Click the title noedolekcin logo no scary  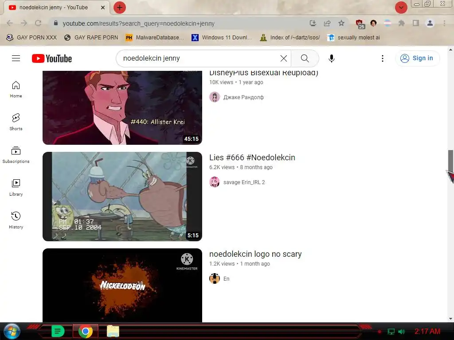[x=255, y=254]
